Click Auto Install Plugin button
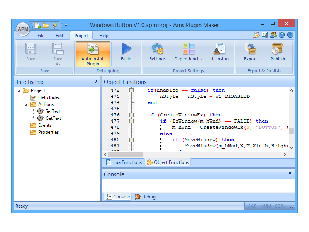Viewport: 309px width, 232px height. point(93,54)
